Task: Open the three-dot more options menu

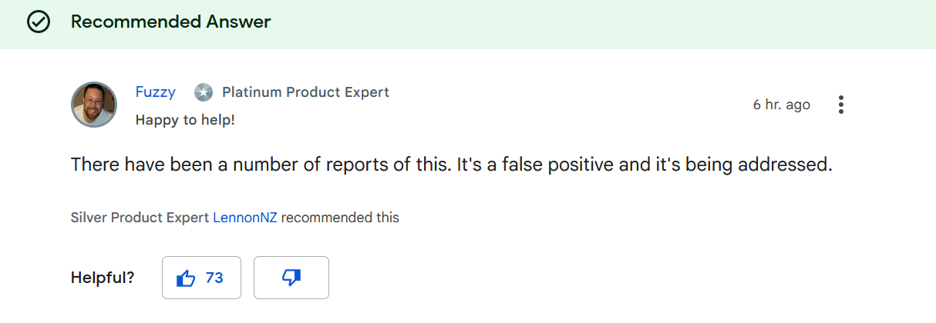Action: [x=840, y=105]
